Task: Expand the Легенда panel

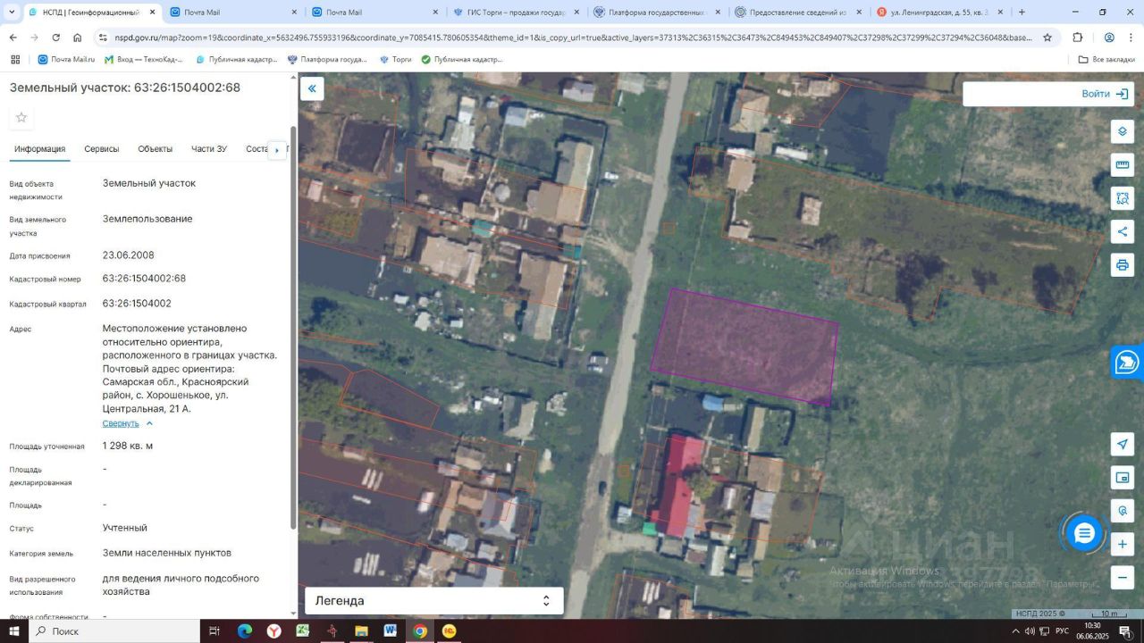Action: pyautogui.click(x=434, y=601)
